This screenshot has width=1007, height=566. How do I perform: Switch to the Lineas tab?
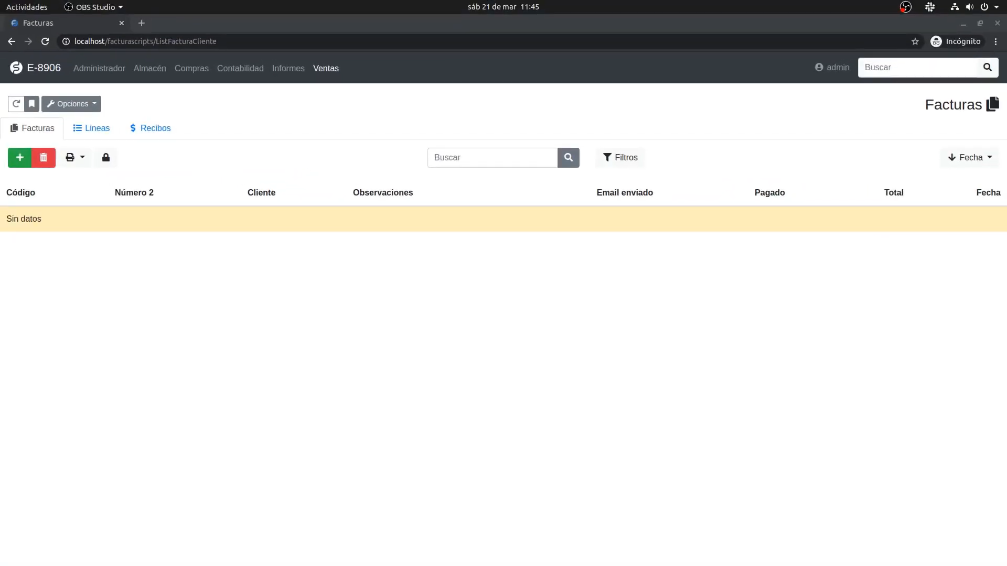pos(91,128)
